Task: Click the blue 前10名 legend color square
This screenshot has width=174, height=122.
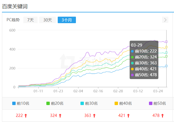Action: (x=14, y=103)
